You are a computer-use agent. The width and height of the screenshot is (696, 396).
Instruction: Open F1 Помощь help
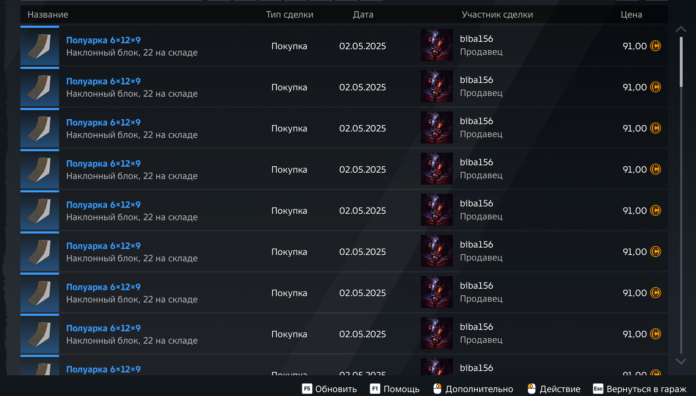click(394, 389)
